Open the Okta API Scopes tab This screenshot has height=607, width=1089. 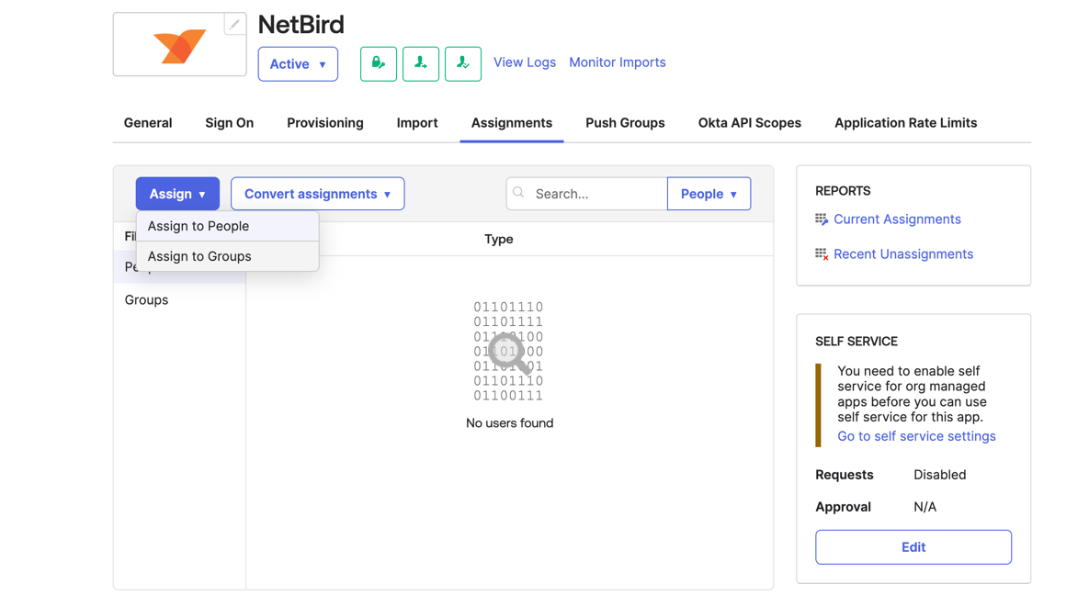point(749,123)
